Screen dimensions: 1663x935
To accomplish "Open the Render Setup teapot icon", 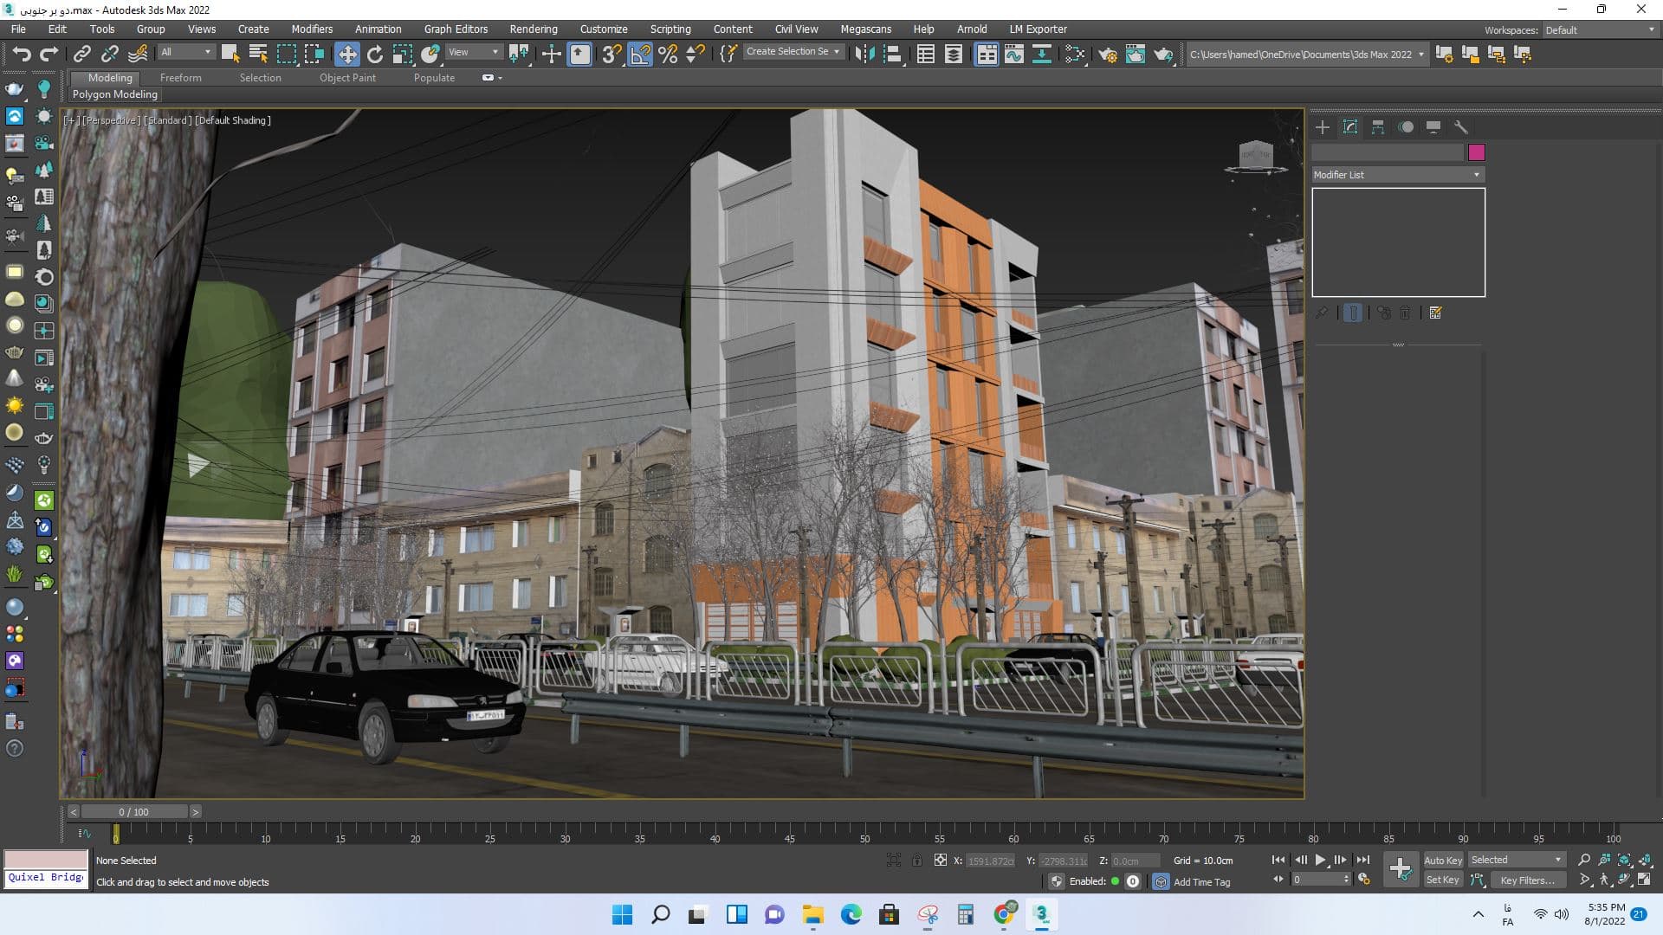I will [x=1107, y=55].
